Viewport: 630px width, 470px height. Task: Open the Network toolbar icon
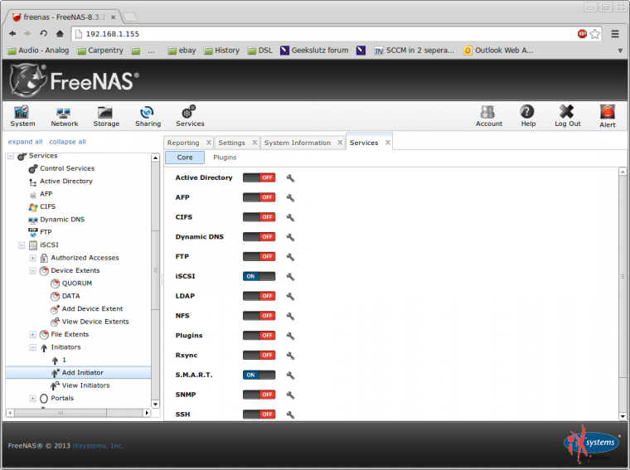coord(65,116)
